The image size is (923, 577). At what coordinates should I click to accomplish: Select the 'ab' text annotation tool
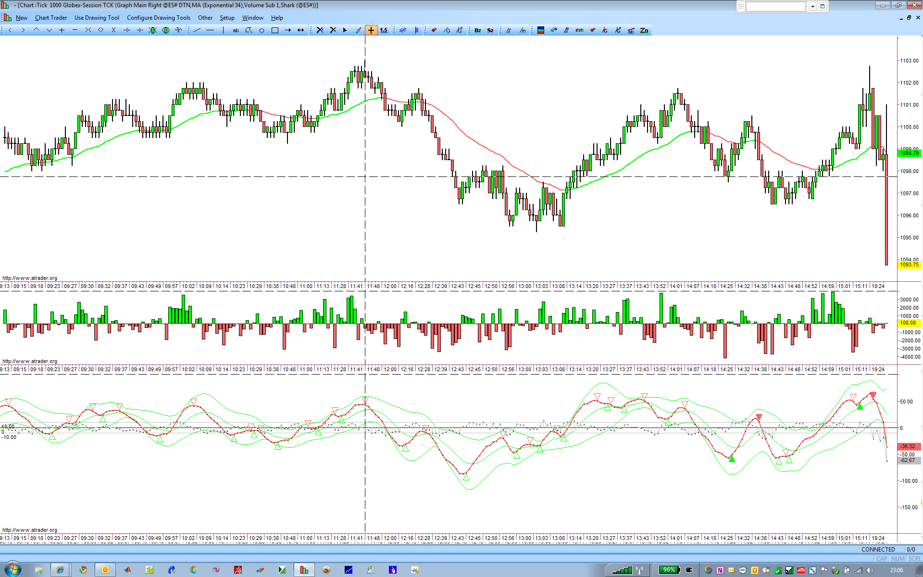tap(236, 30)
